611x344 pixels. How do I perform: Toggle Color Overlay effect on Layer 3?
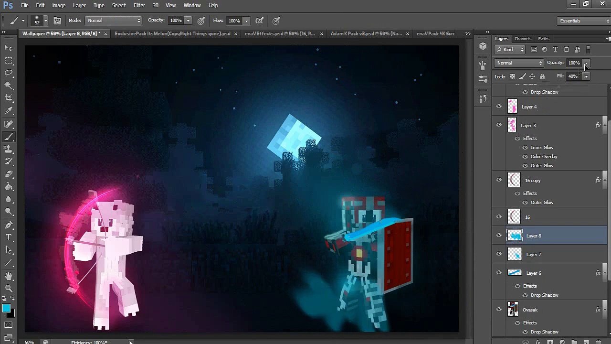tap(525, 157)
